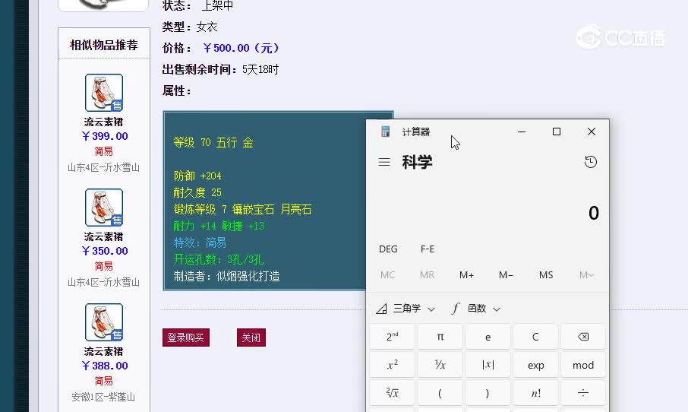Open the memory list M dropdown

click(x=586, y=275)
